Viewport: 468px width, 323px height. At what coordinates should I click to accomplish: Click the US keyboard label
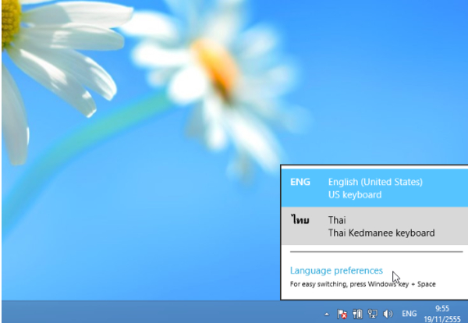pos(355,194)
